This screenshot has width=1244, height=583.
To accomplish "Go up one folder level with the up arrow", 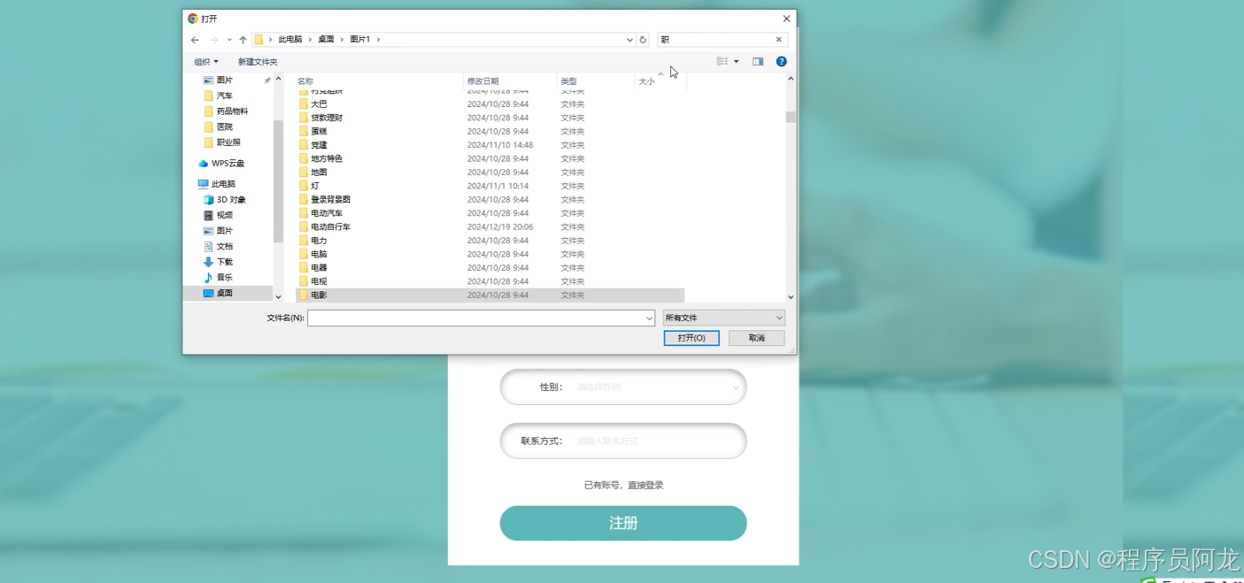I will coord(243,40).
